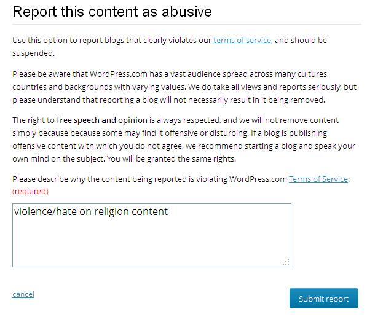Open the capitalized Terms of Service link
This screenshot has width=375, height=317.
(318, 179)
